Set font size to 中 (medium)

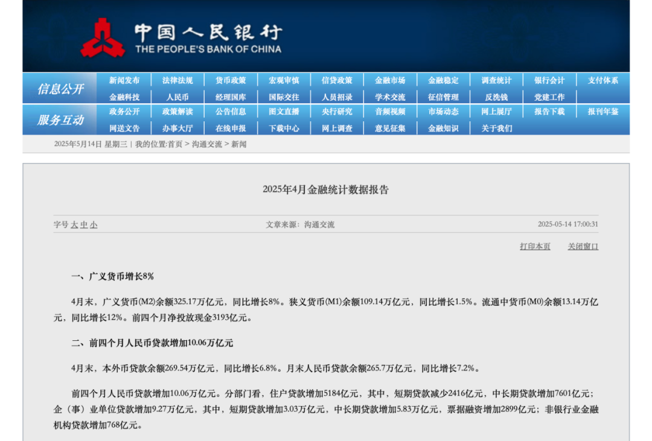84,225
